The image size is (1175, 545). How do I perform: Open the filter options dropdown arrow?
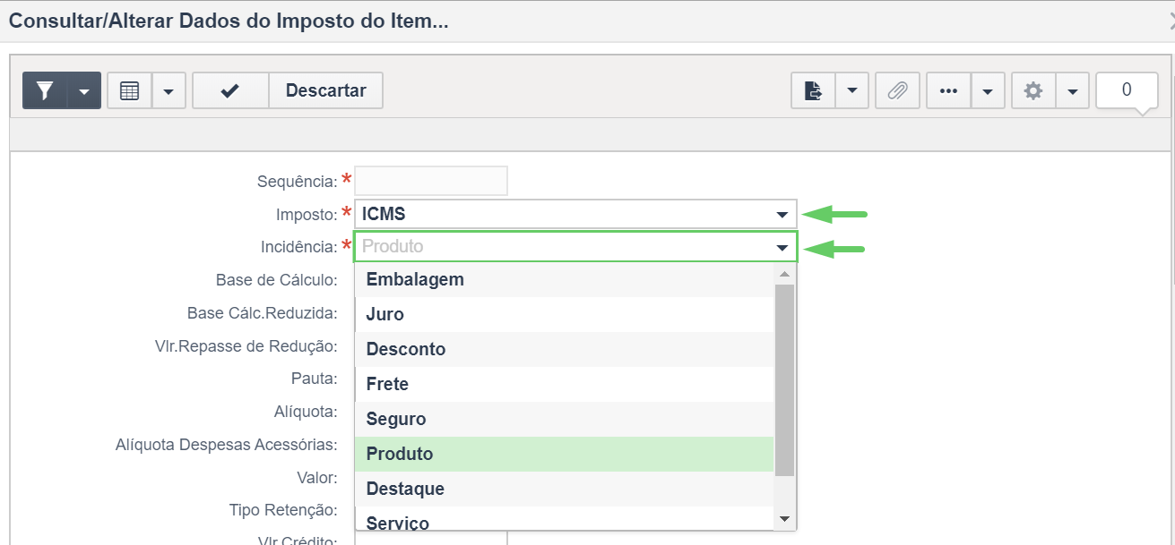(x=84, y=90)
